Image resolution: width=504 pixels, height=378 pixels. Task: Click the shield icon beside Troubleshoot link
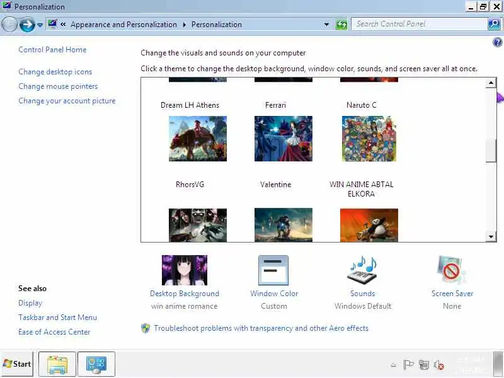[146, 328]
